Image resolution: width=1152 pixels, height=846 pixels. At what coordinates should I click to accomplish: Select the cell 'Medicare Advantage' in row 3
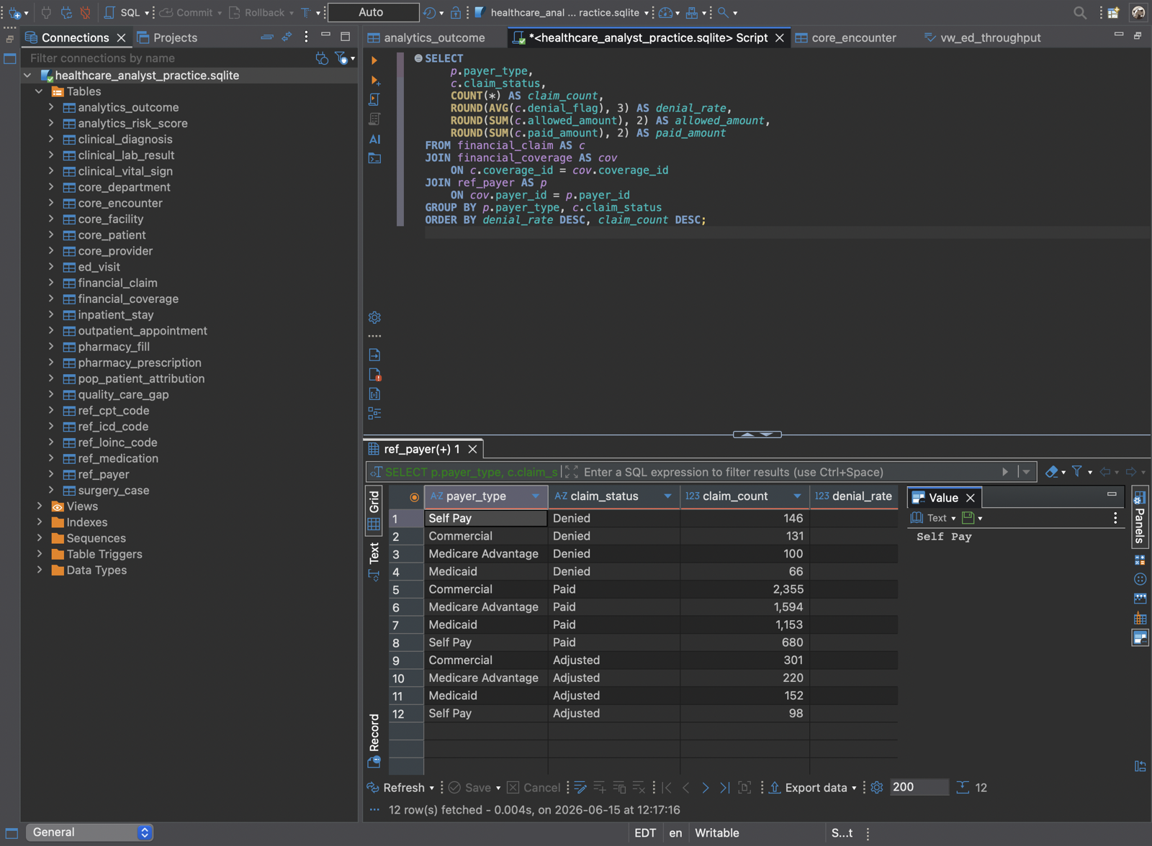(x=485, y=554)
